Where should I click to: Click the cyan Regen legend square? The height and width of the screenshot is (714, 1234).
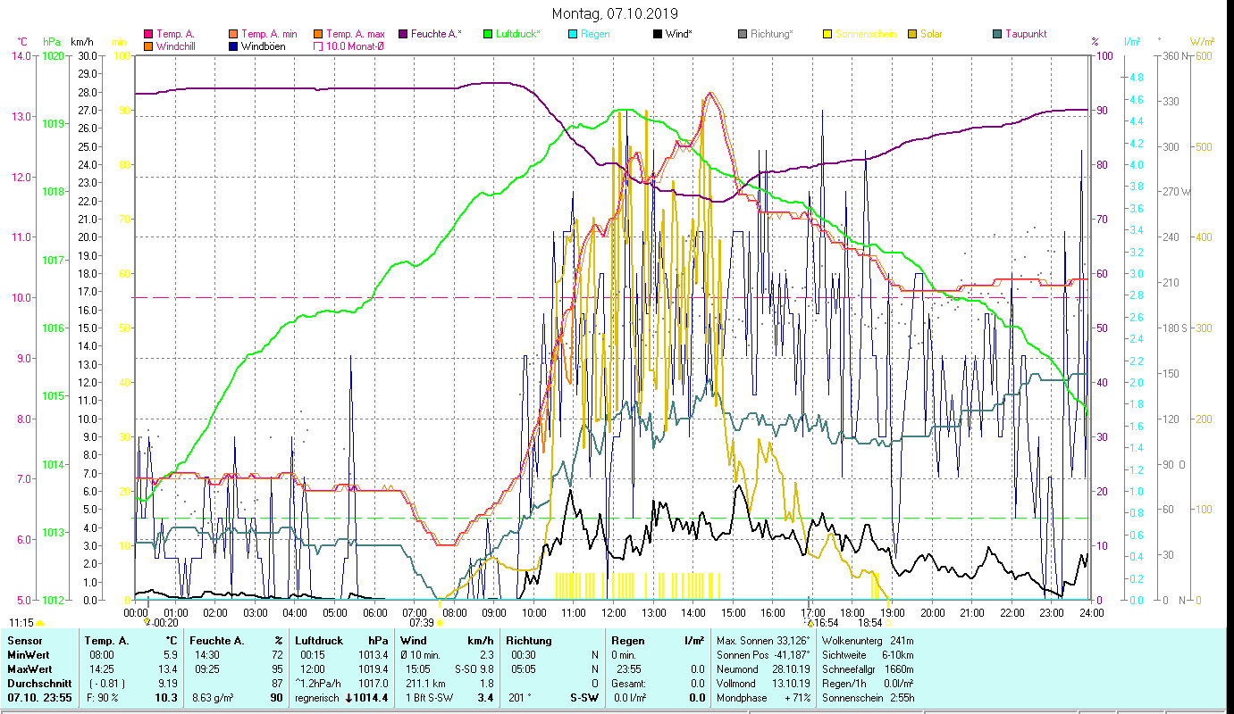[573, 34]
